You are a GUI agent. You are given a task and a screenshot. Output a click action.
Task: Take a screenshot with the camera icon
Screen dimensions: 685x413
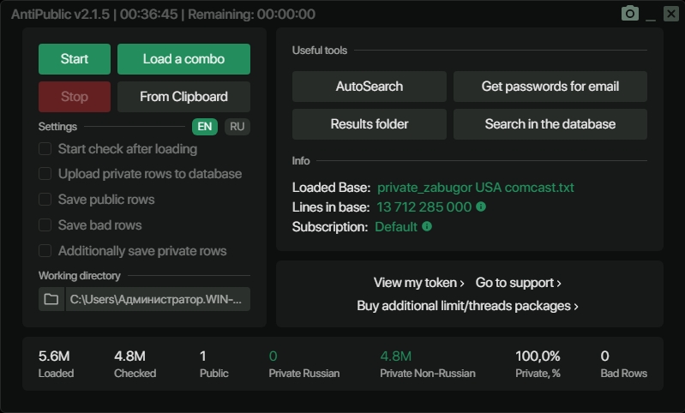point(630,14)
